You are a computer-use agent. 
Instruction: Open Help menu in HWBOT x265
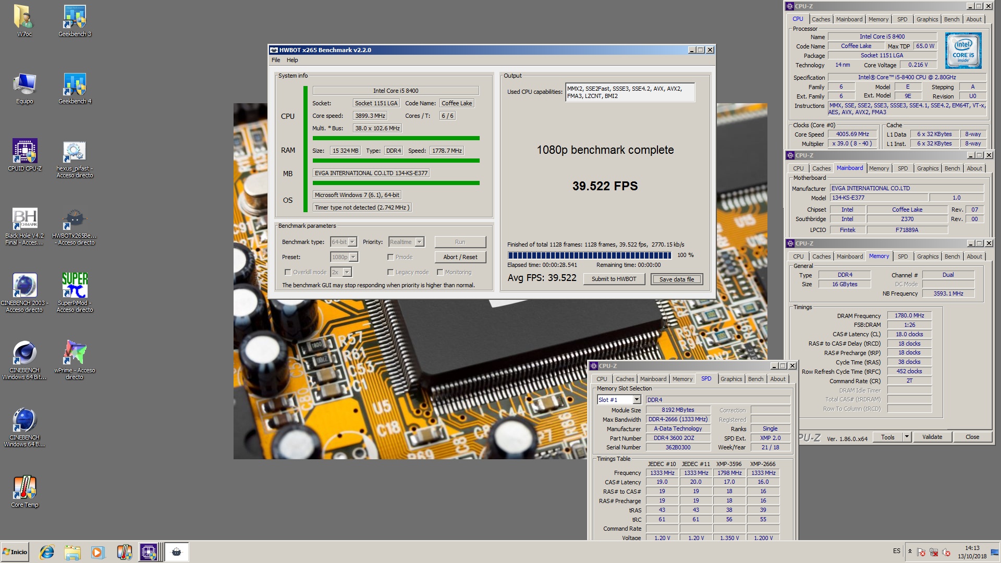click(x=292, y=60)
